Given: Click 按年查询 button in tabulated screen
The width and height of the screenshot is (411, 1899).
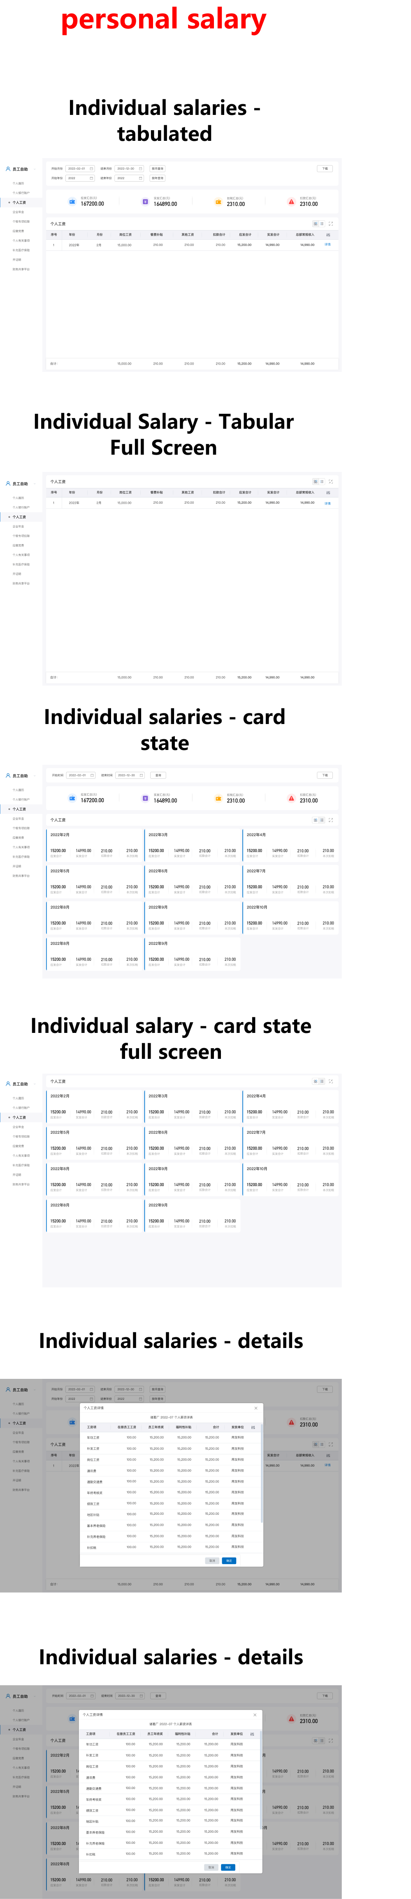Looking at the screenshot, I should [158, 178].
